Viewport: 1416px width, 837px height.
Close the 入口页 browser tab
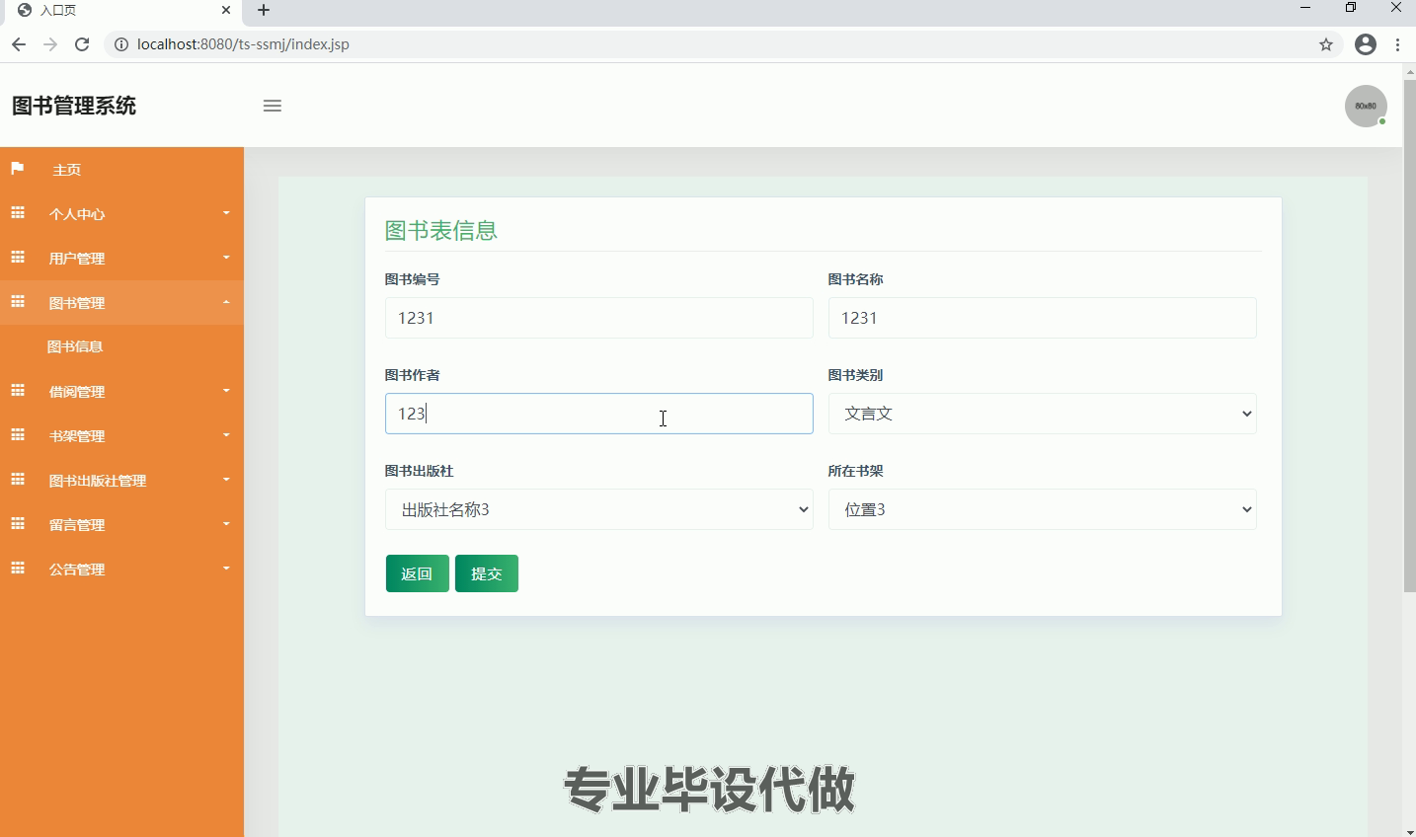[x=226, y=10]
